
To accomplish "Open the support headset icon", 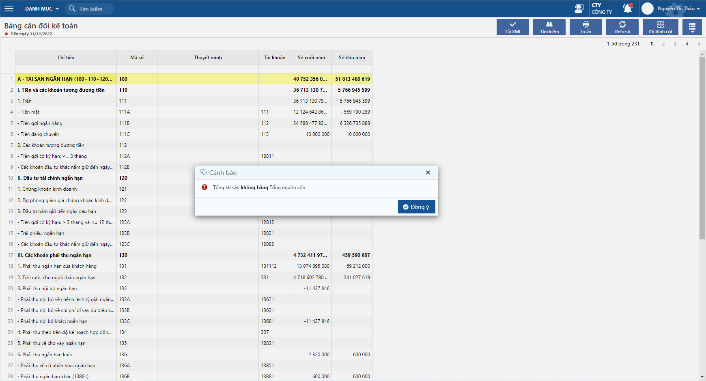I will (579, 8).
